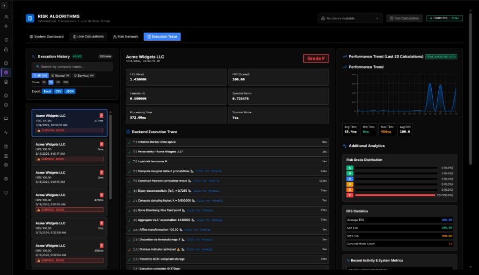Open the 'No clients available' dropdown

350,18
